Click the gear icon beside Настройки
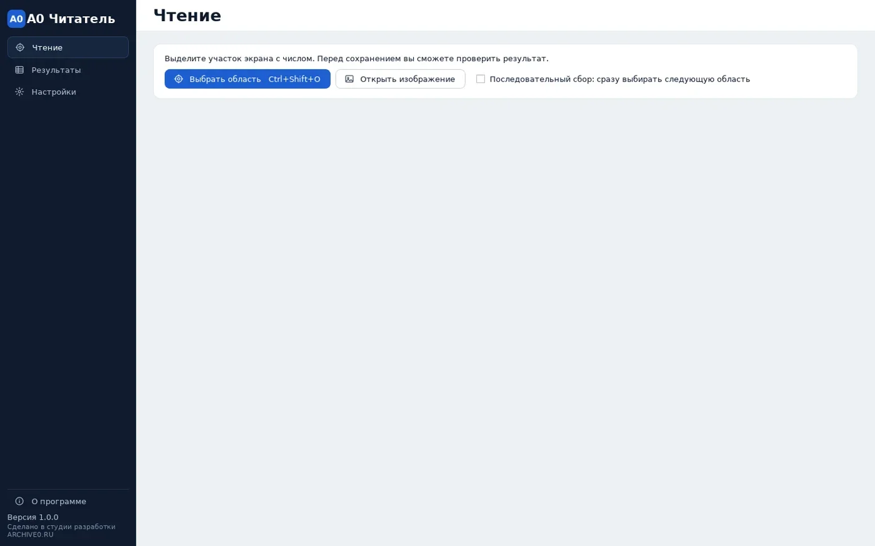Viewport: 875px width, 546px height. coord(19,92)
